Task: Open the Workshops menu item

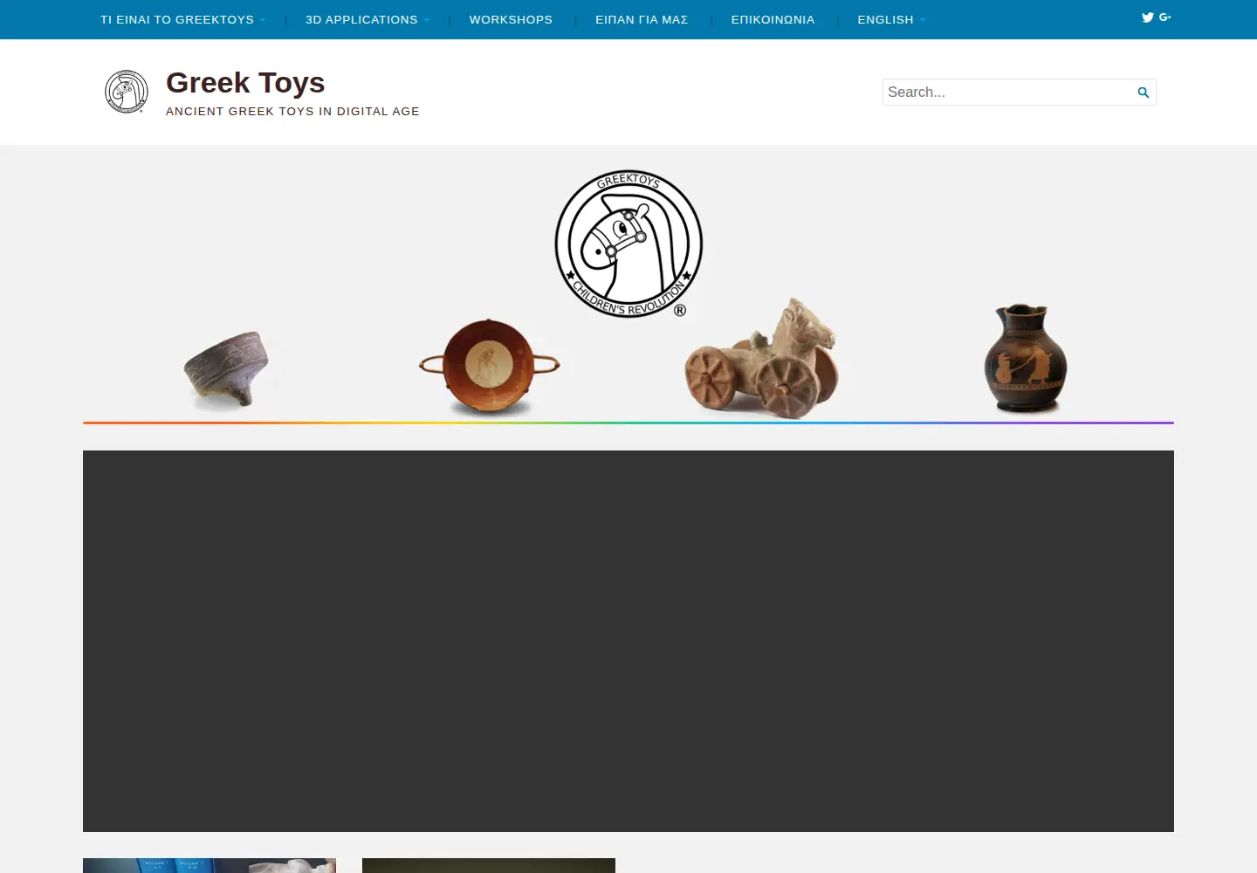Action: (511, 19)
